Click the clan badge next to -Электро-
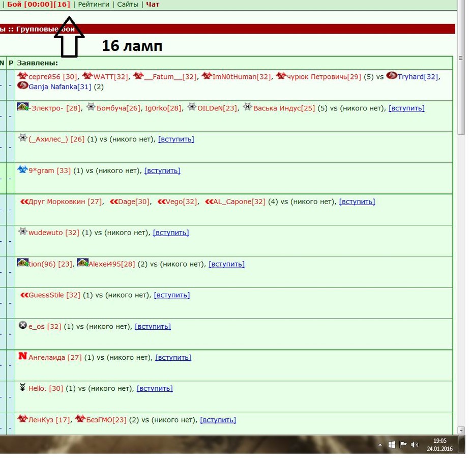Screen dimensions: 469x458 point(23,106)
